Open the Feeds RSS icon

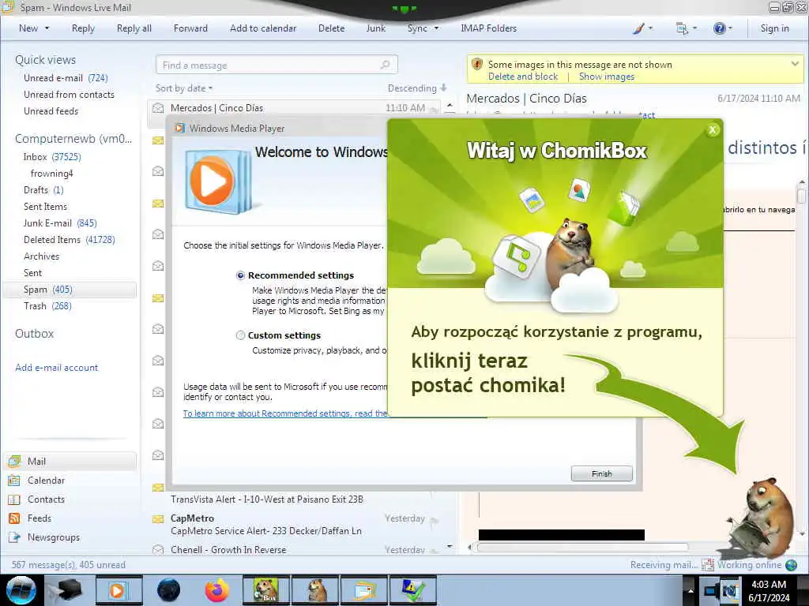coord(14,518)
